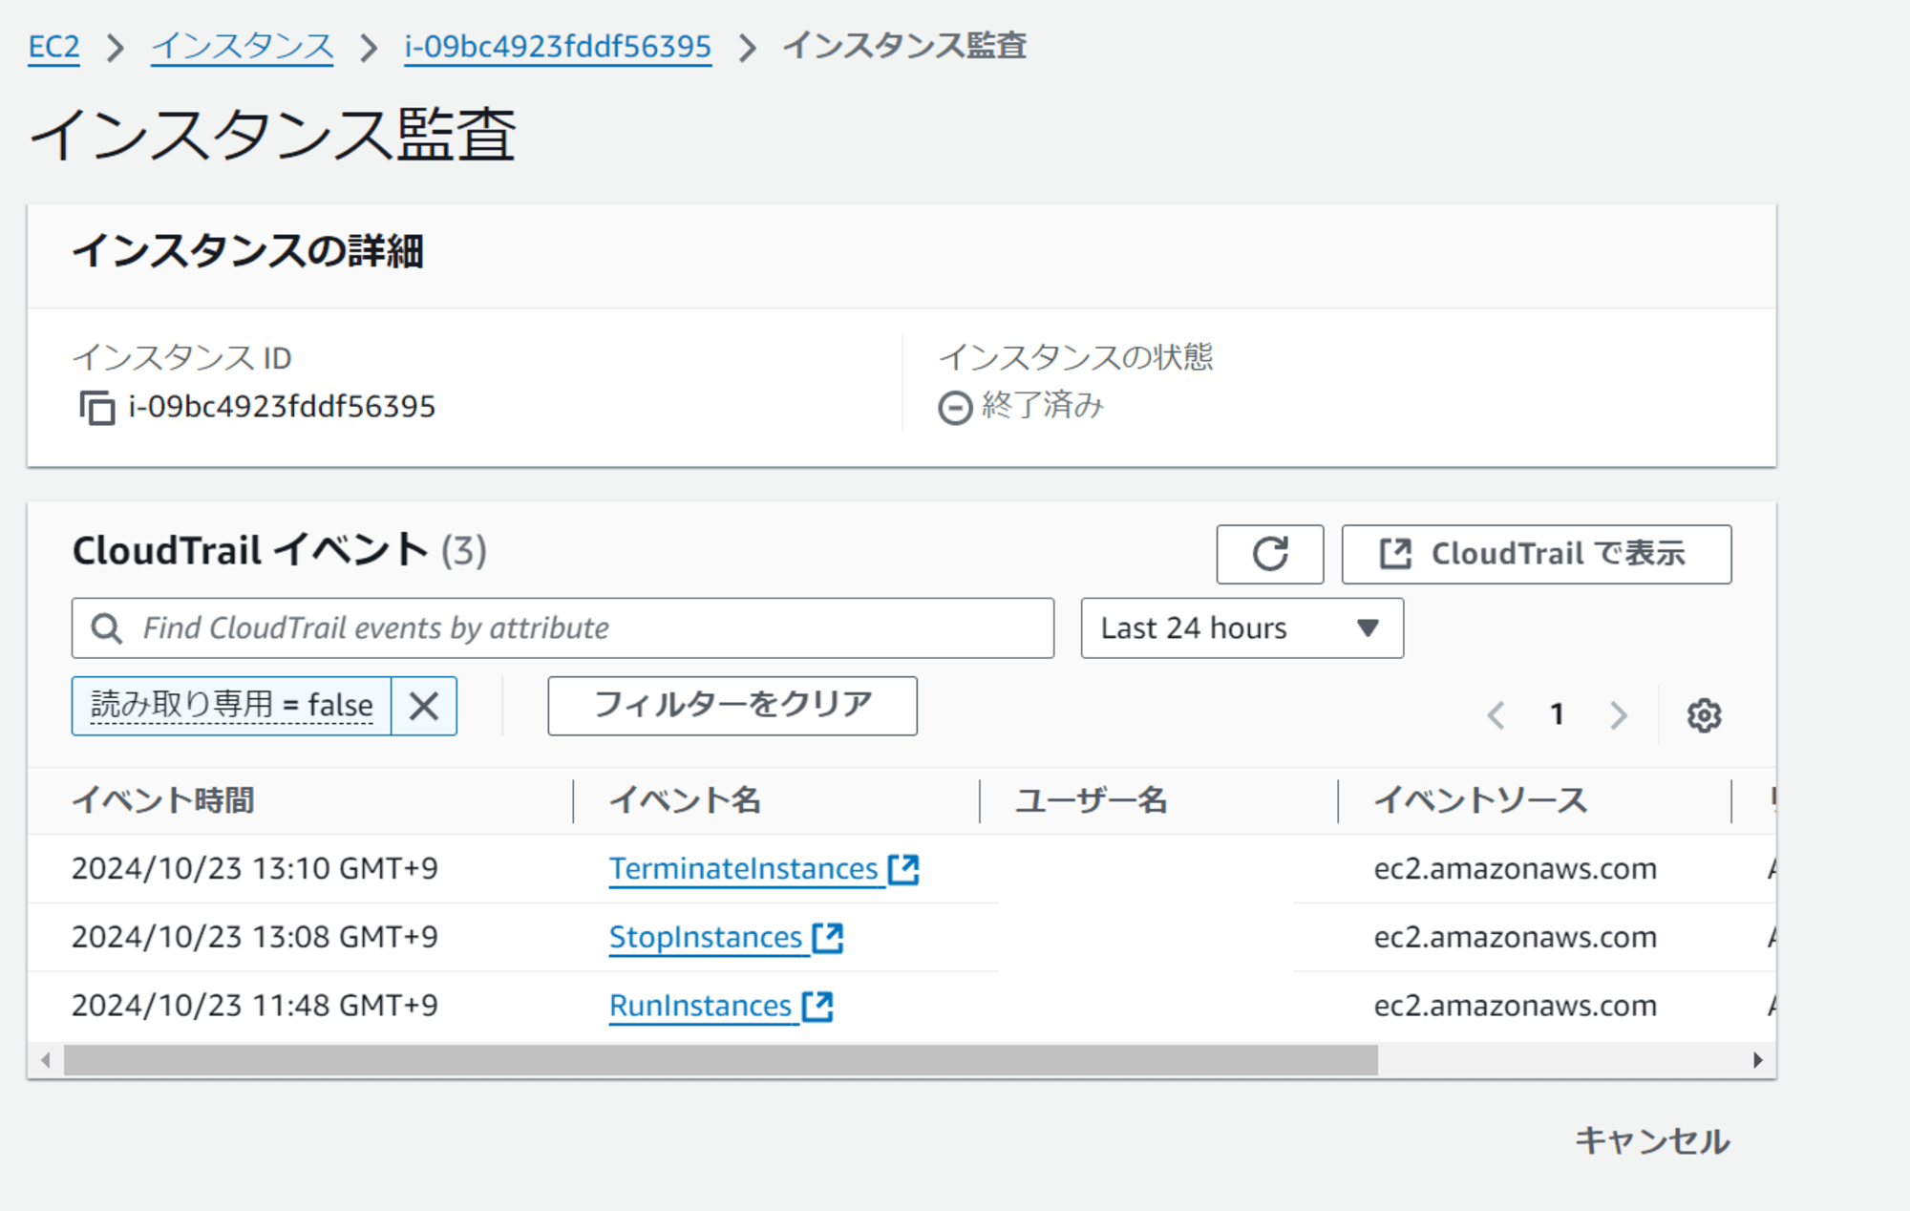This screenshot has width=1910, height=1211.
Task: Click the search magnifier icon
Action: click(x=106, y=628)
